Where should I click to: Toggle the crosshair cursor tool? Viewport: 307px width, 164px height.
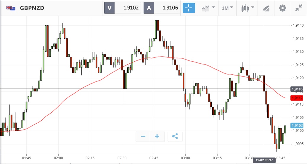(x=189, y=8)
